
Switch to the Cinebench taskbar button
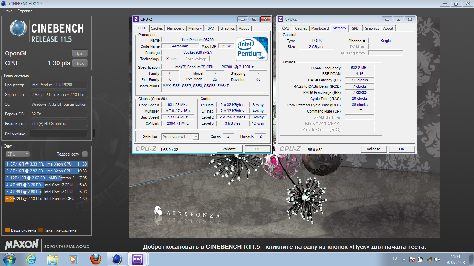pyautogui.click(x=117, y=259)
